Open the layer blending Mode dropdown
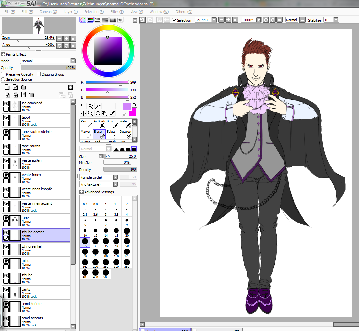 point(73,61)
